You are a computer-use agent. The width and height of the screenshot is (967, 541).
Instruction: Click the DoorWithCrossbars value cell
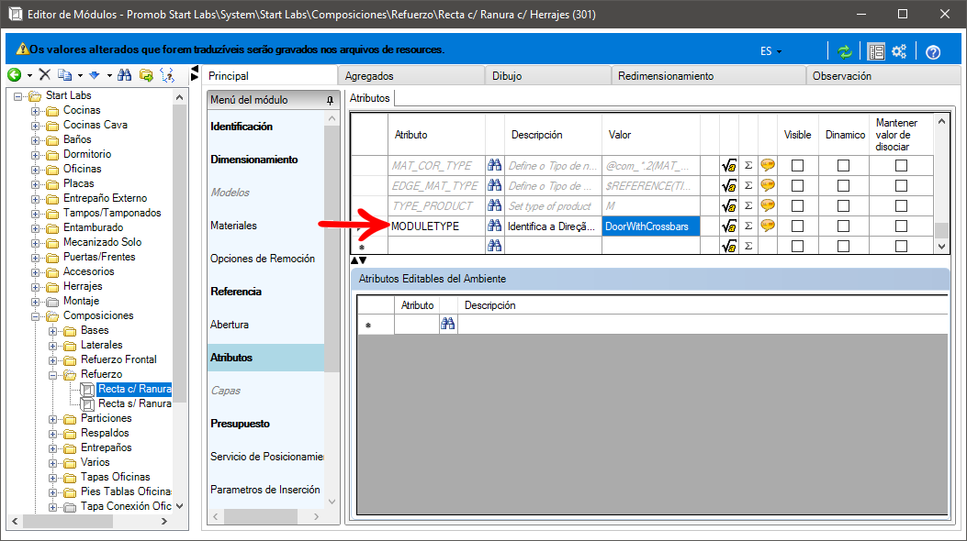point(650,226)
